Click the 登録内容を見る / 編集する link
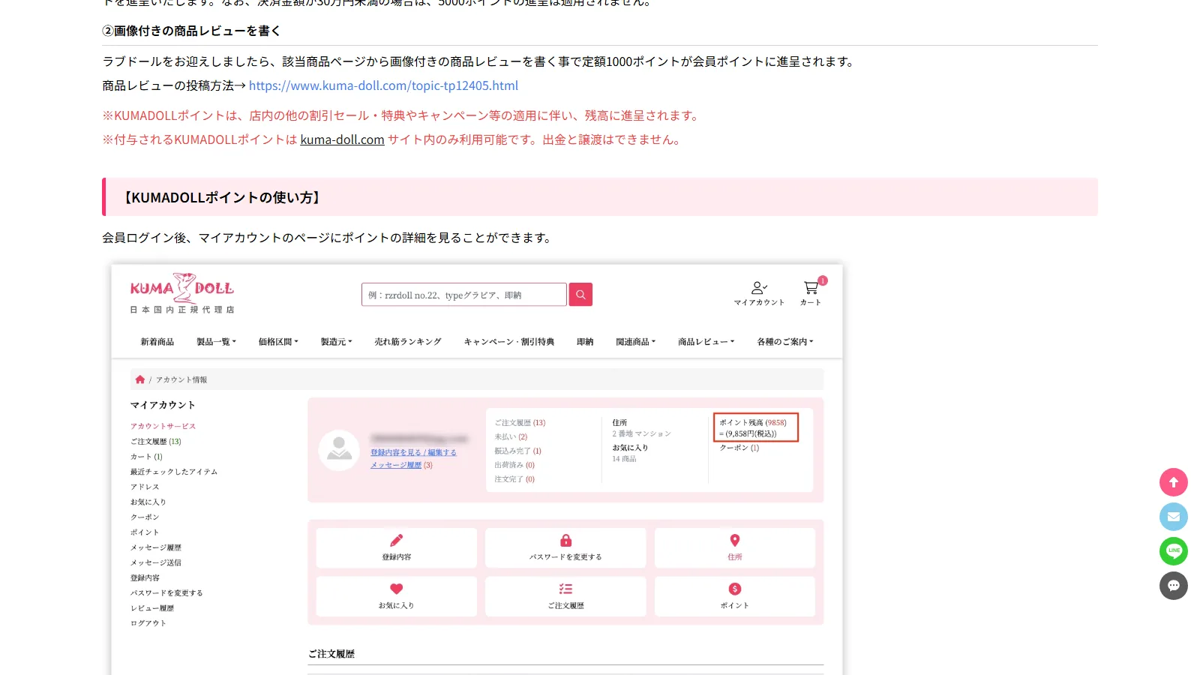The height and width of the screenshot is (675, 1200). pyautogui.click(x=413, y=452)
